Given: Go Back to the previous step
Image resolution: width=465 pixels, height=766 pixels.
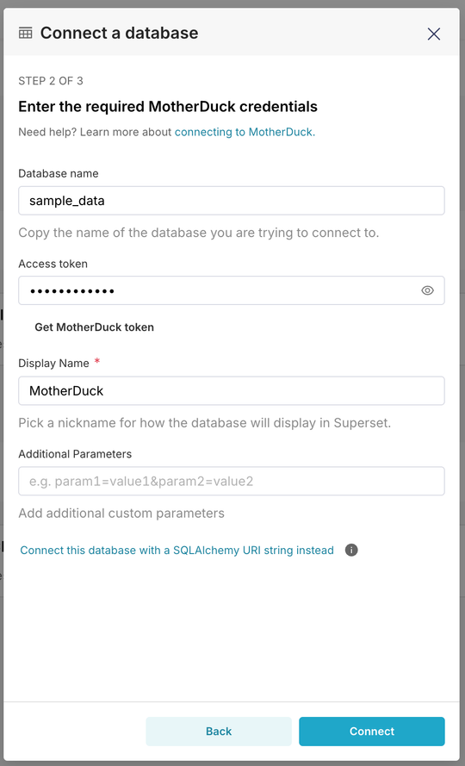Looking at the screenshot, I should 219,732.
